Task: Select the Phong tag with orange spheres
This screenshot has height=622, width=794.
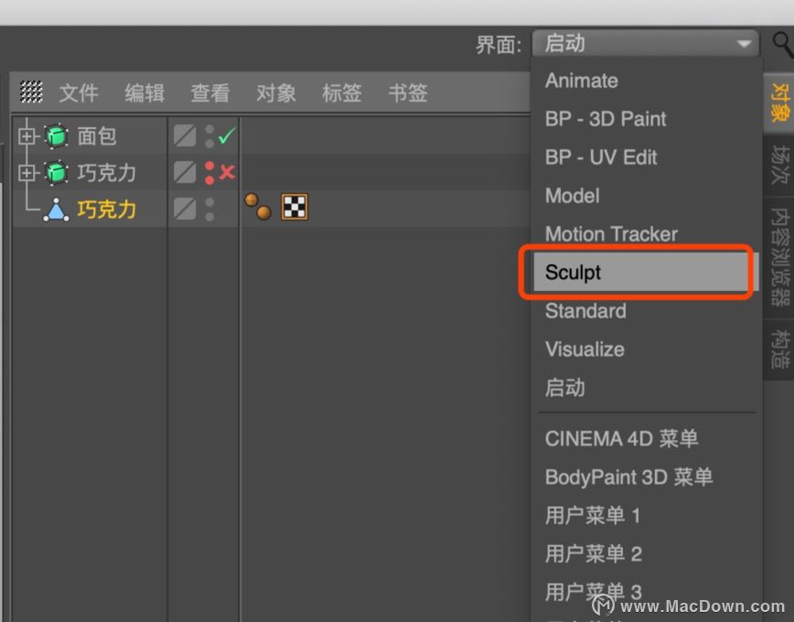Action: pos(258,206)
